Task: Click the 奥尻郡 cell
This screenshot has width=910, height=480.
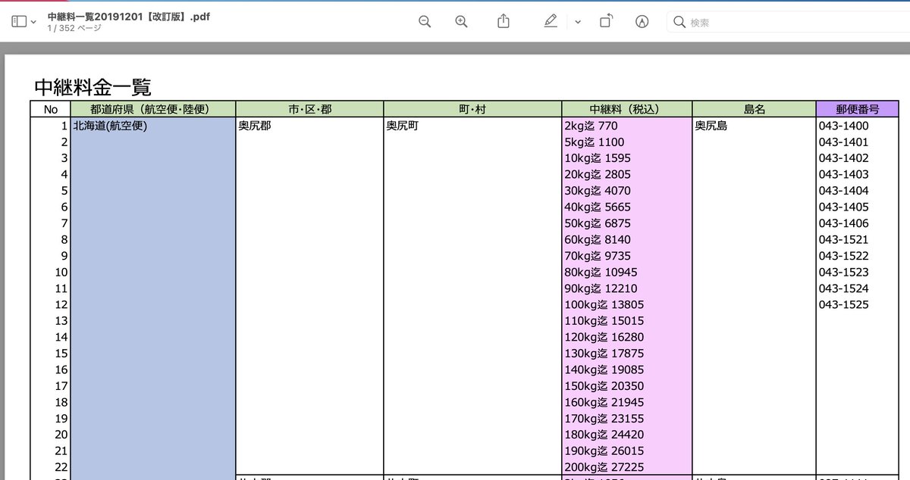Action: [255, 126]
